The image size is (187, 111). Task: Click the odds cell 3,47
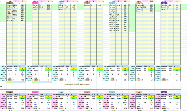point(125,17)
